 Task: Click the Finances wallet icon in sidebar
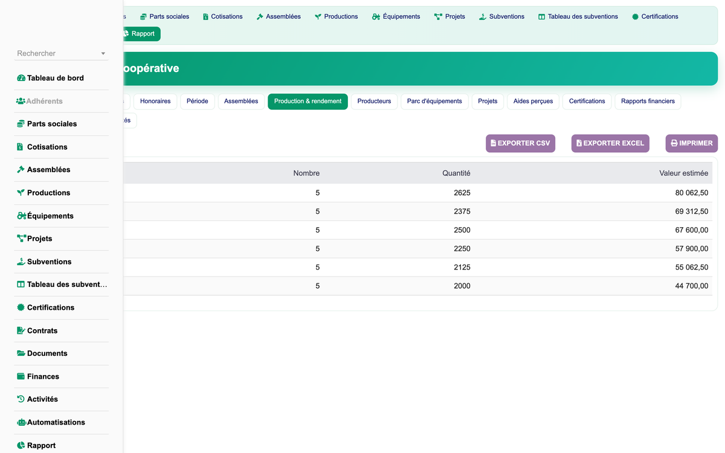pos(21,376)
